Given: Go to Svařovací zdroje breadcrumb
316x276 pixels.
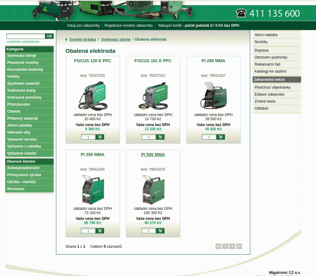Looking at the screenshot, I should tap(116, 40).
